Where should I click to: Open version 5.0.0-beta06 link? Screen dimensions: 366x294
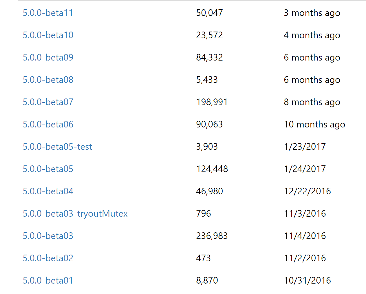pos(48,124)
